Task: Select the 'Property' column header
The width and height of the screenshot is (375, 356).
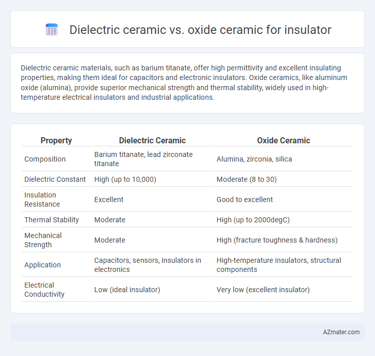Action: click(x=56, y=140)
